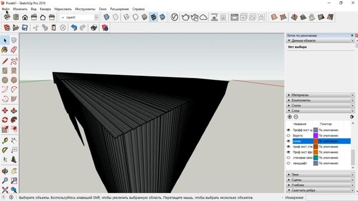The height and width of the screenshot is (201, 358).
Task: Pick the Paint Bucket tool
Action: click(x=5, y=50)
